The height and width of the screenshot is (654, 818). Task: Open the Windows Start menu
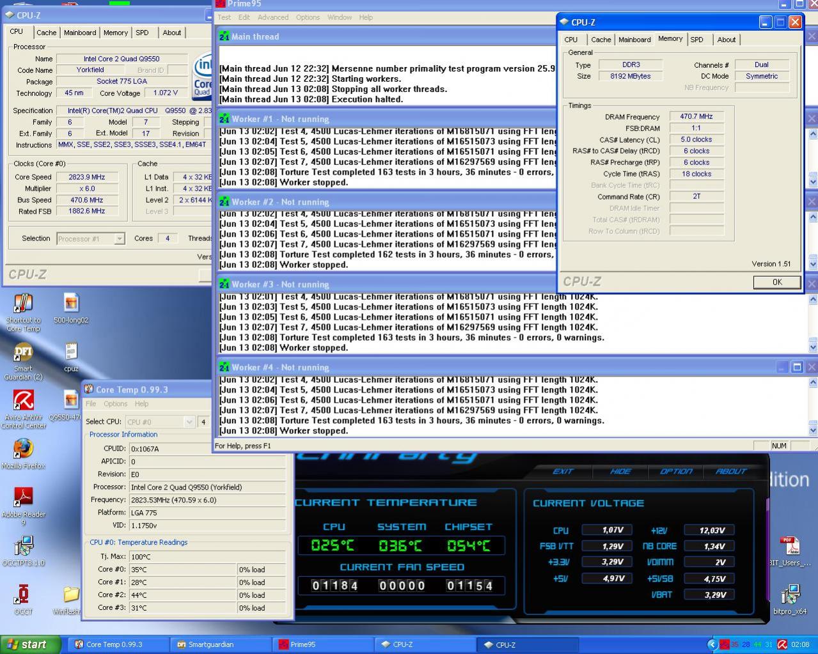[31, 644]
